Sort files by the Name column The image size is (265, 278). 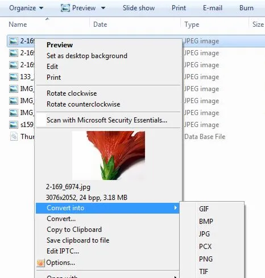(x=18, y=24)
